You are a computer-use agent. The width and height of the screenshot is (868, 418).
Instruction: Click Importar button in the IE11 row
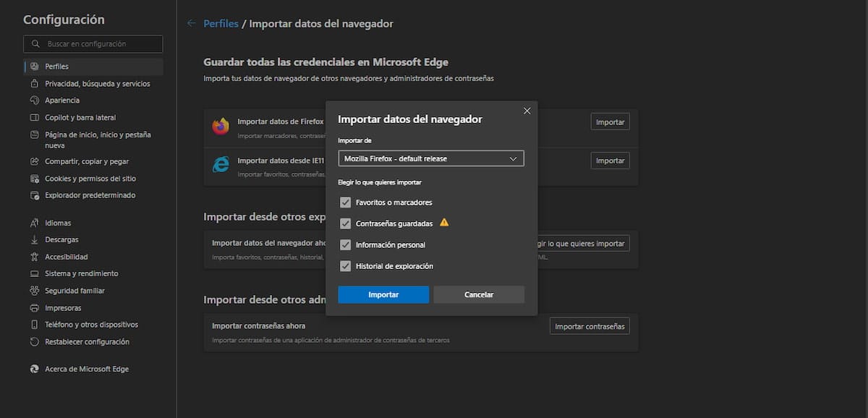(610, 161)
